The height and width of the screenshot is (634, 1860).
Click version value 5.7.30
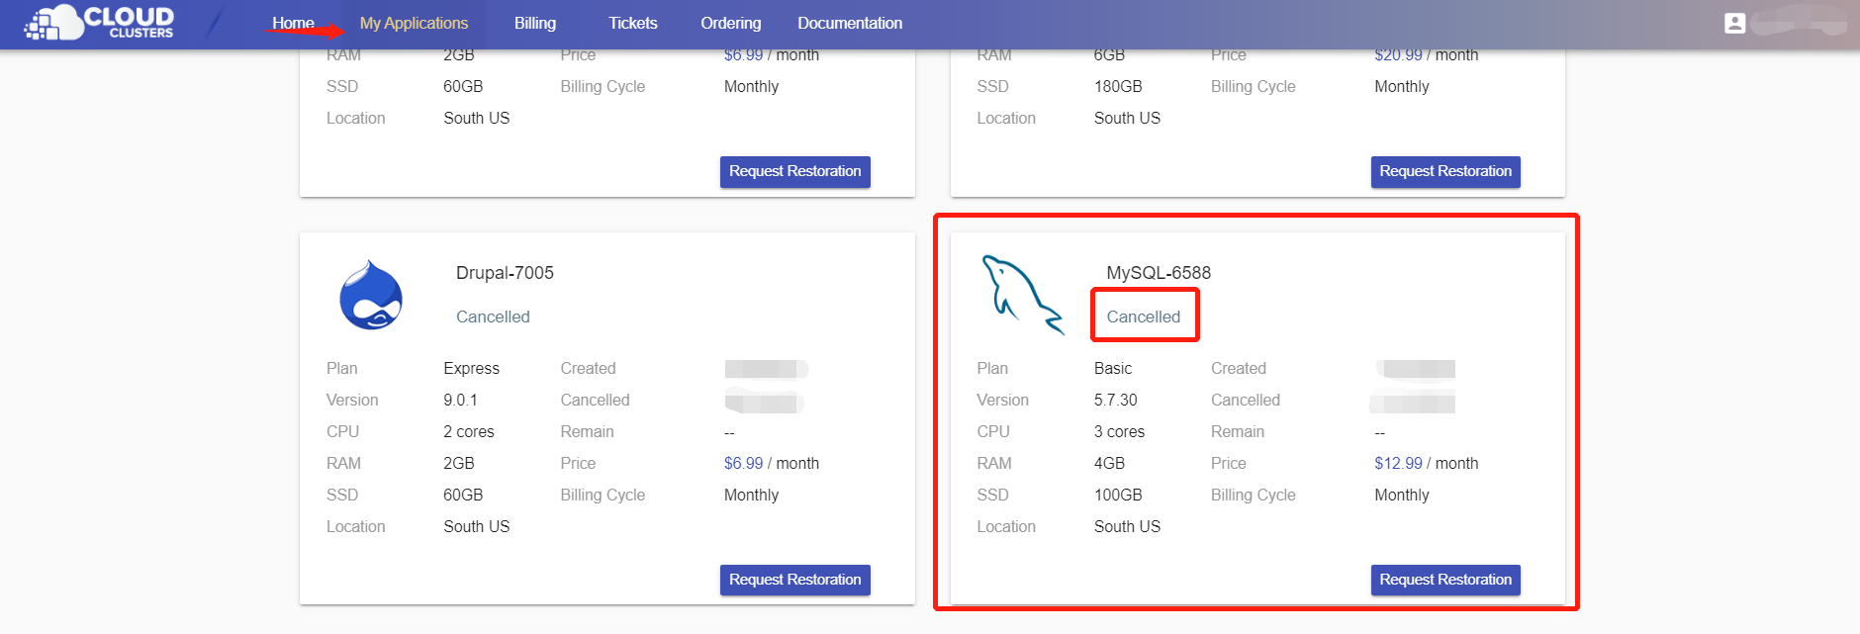(1115, 400)
